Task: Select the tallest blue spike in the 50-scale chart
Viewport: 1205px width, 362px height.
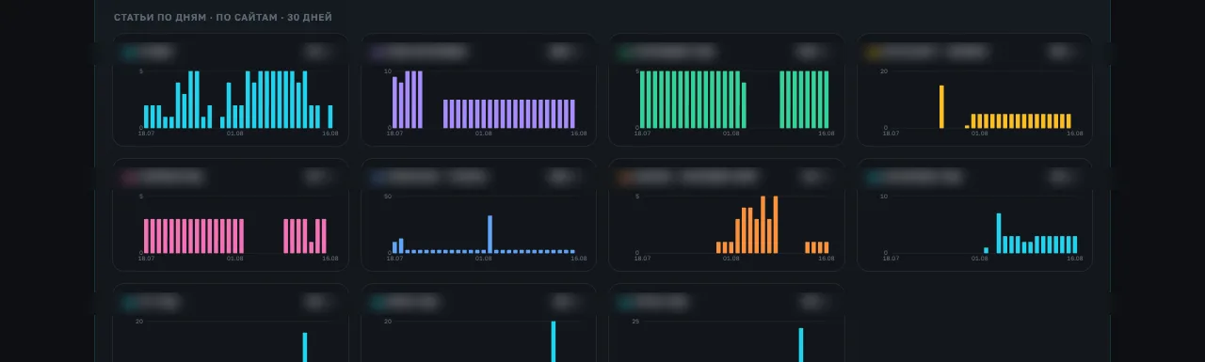Action: (490, 234)
